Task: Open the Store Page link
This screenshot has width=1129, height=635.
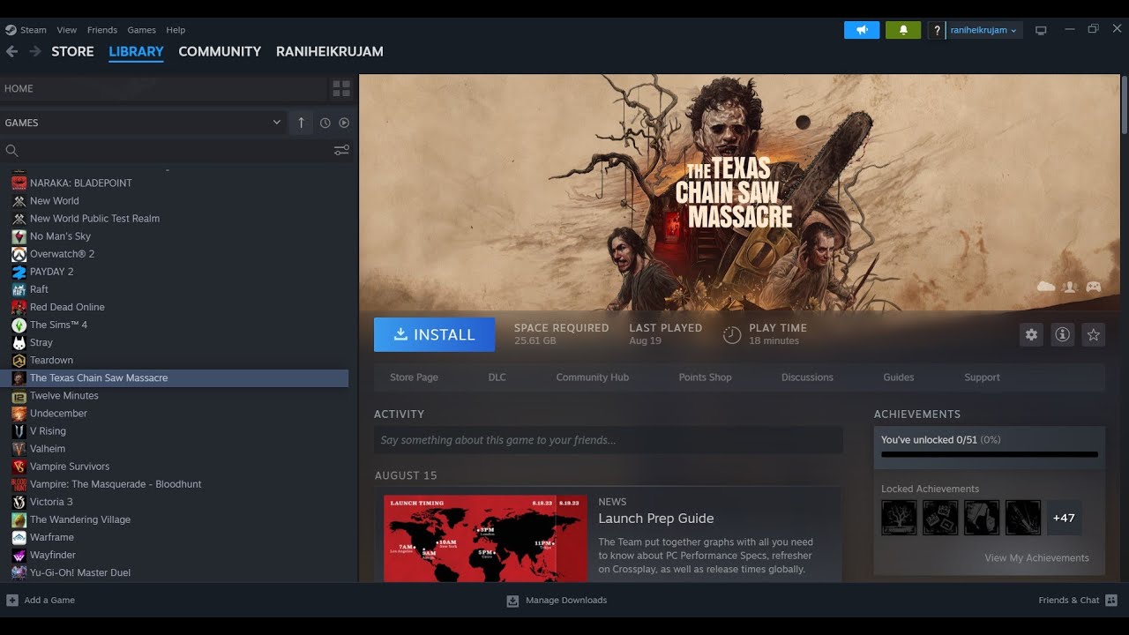Action: [x=414, y=377]
